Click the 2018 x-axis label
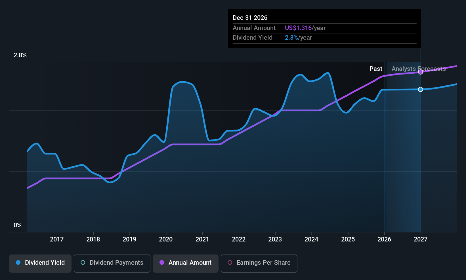 click(93, 239)
